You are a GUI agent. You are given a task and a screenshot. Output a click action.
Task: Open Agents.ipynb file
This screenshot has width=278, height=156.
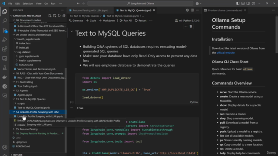point(25,95)
